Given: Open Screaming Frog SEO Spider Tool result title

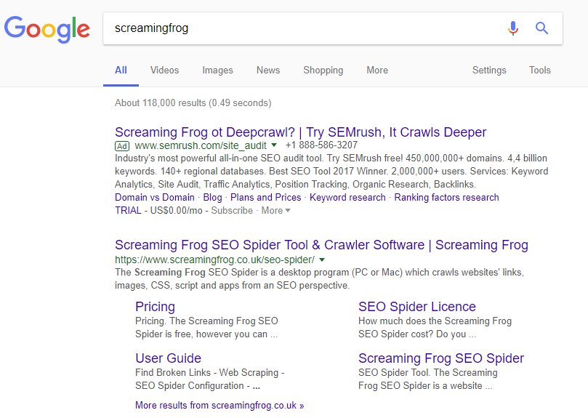Looking at the screenshot, I should click(321, 245).
